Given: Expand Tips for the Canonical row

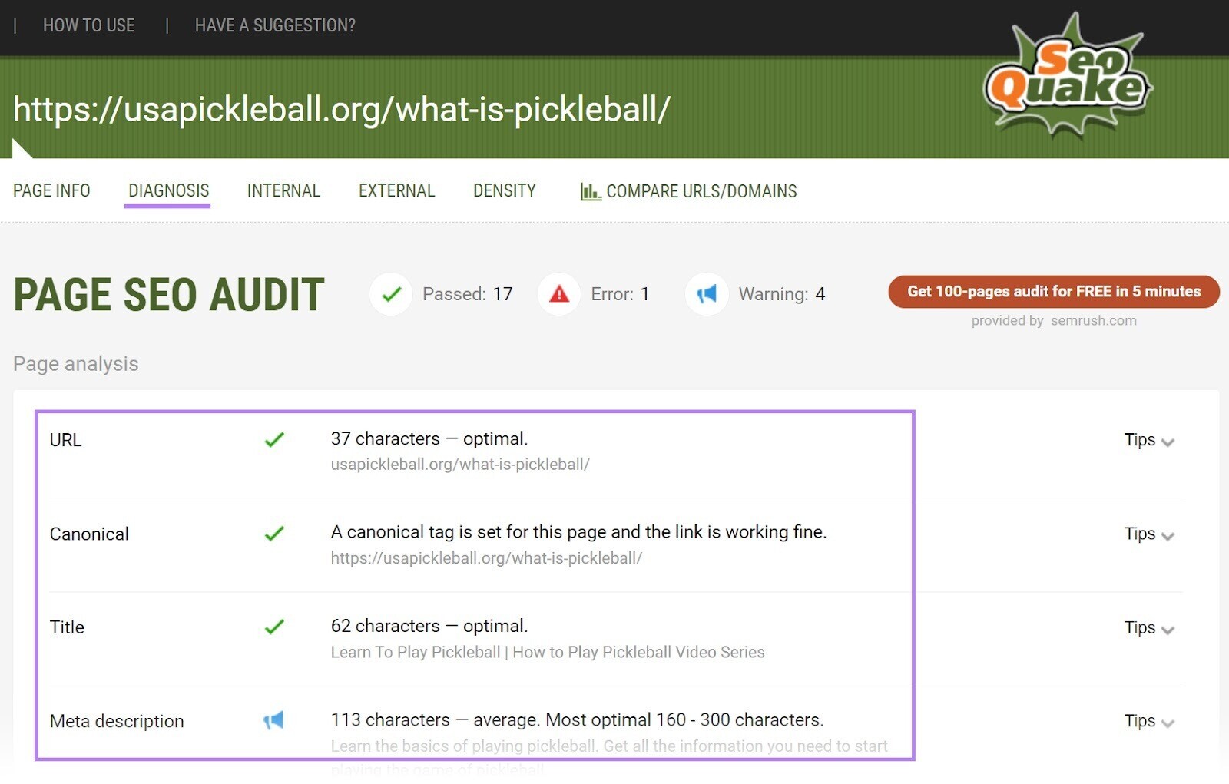Looking at the screenshot, I should pyautogui.click(x=1148, y=534).
